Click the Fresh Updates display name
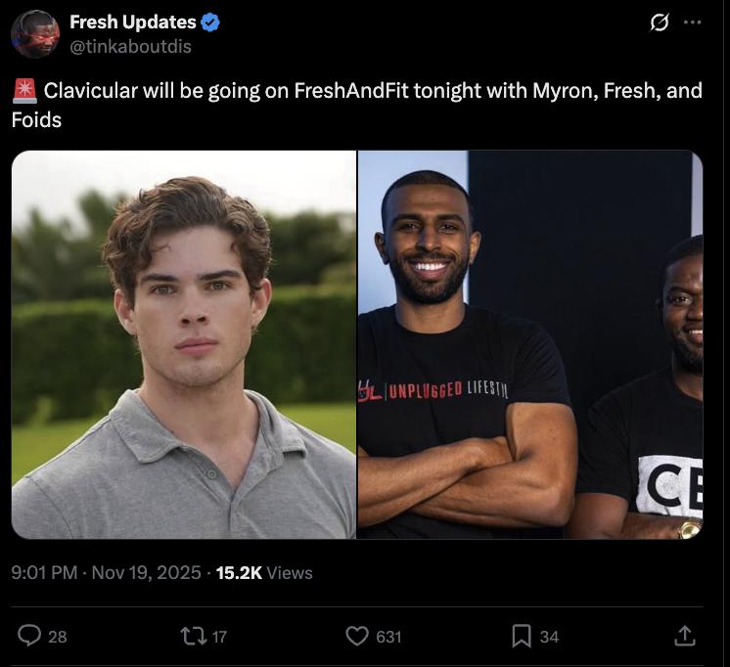The width and height of the screenshot is (730, 667). [x=132, y=22]
